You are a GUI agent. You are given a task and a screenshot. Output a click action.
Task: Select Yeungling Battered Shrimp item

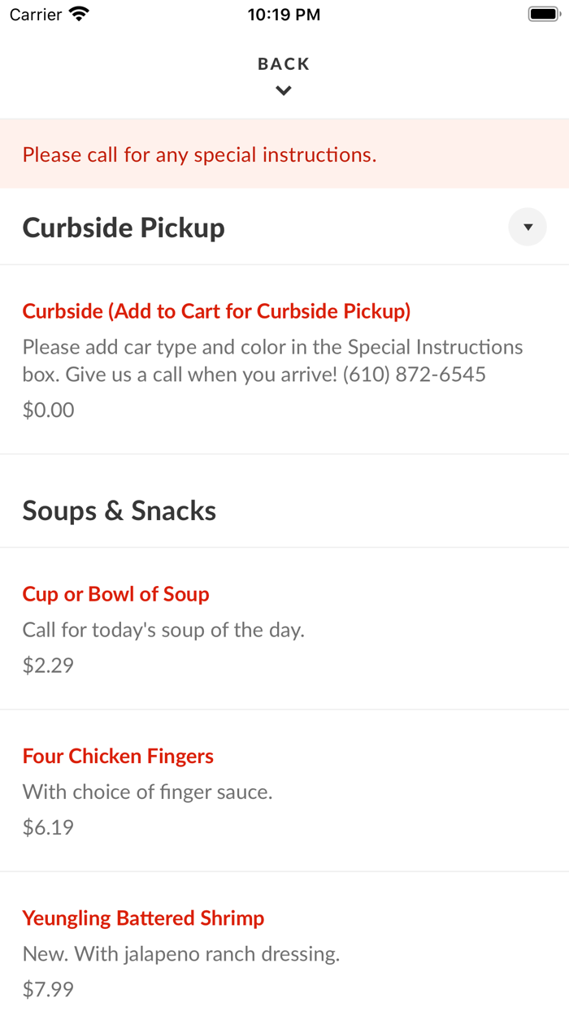click(x=143, y=918)
